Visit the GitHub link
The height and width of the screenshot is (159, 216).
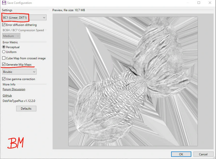point(7,96)
